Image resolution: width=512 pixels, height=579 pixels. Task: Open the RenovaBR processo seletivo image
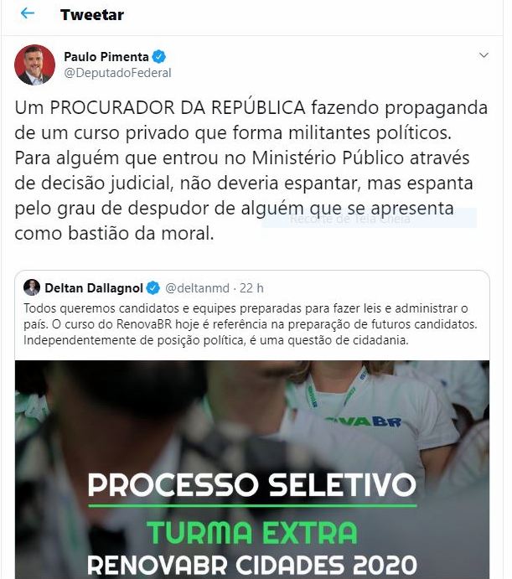252,470
